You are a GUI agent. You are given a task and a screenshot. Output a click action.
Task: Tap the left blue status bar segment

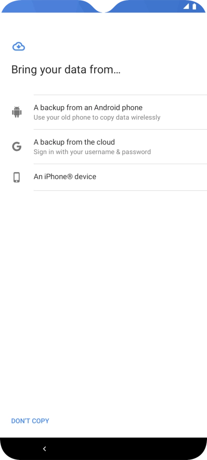[x=51, y=6]
